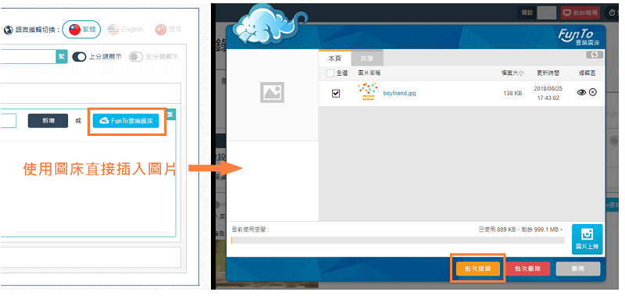Click the 新增 button

click(x=48, y=121)
